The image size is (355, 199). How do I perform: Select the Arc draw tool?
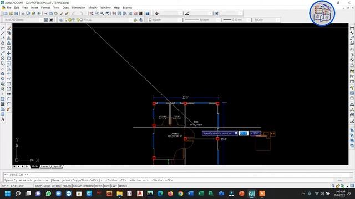tap(3, 54)
